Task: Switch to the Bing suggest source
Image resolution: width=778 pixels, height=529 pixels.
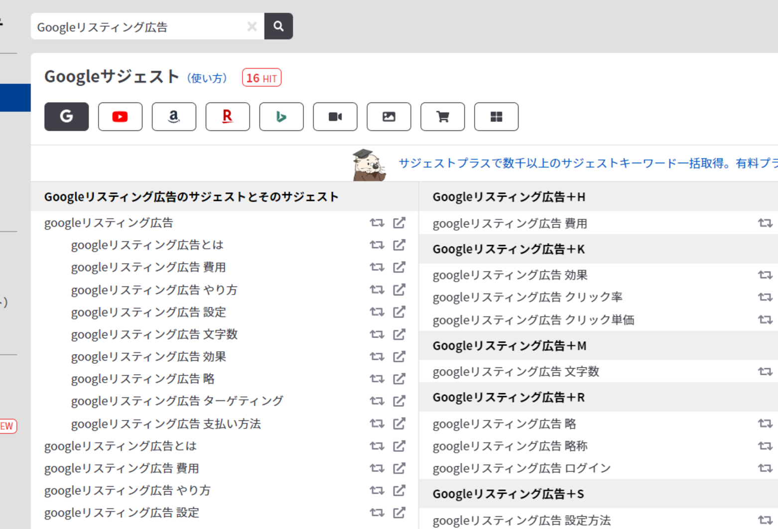Action: [x=281, y=117]
